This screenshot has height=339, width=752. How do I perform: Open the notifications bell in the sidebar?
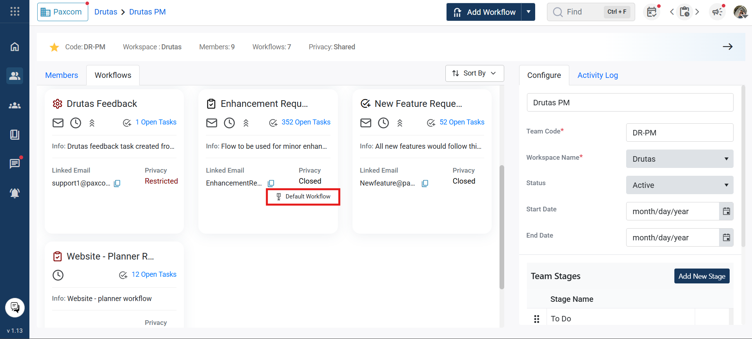tap(15, 193)
